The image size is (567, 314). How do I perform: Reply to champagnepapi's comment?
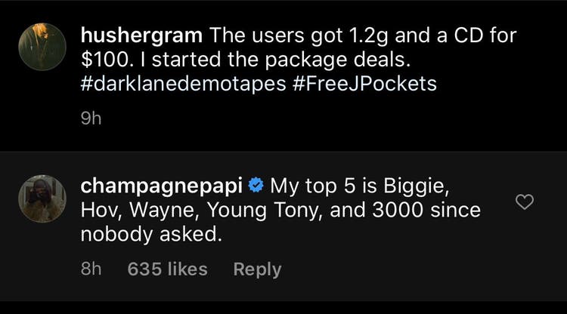tap(257, 269)
